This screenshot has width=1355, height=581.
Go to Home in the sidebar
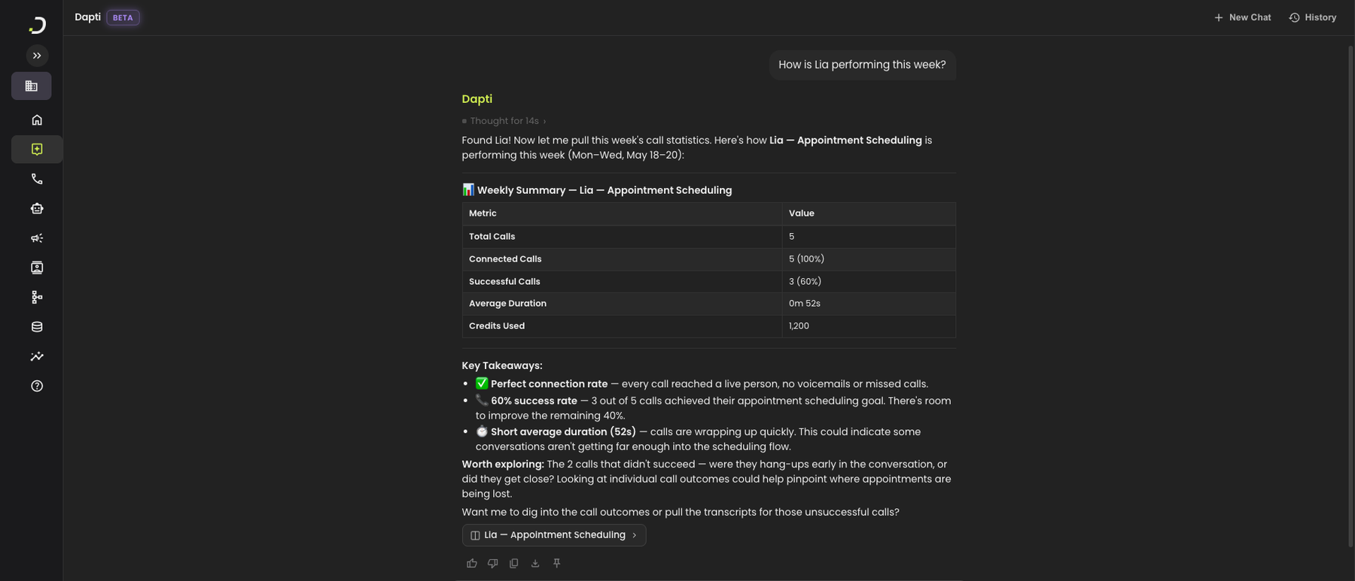tap(37, 120)
